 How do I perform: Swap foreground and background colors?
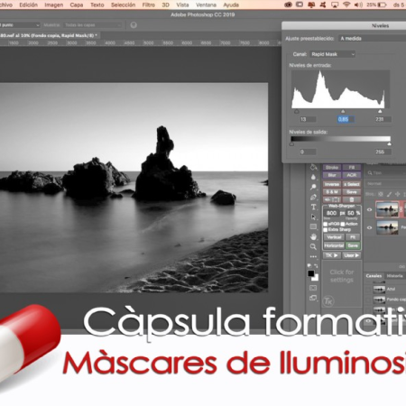(316, 265)
